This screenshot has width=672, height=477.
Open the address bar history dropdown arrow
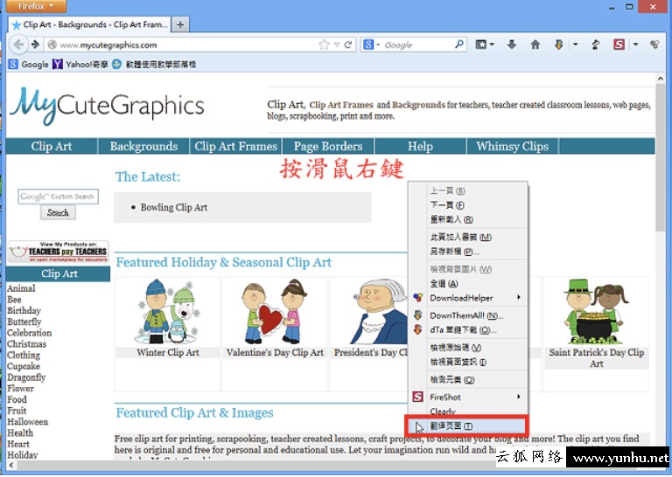click(x=337, y=45)
